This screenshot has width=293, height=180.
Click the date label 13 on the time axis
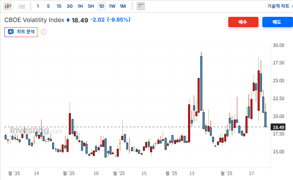tap(192, 173)
